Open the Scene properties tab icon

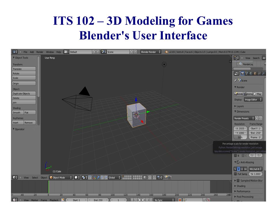[247, 73]
